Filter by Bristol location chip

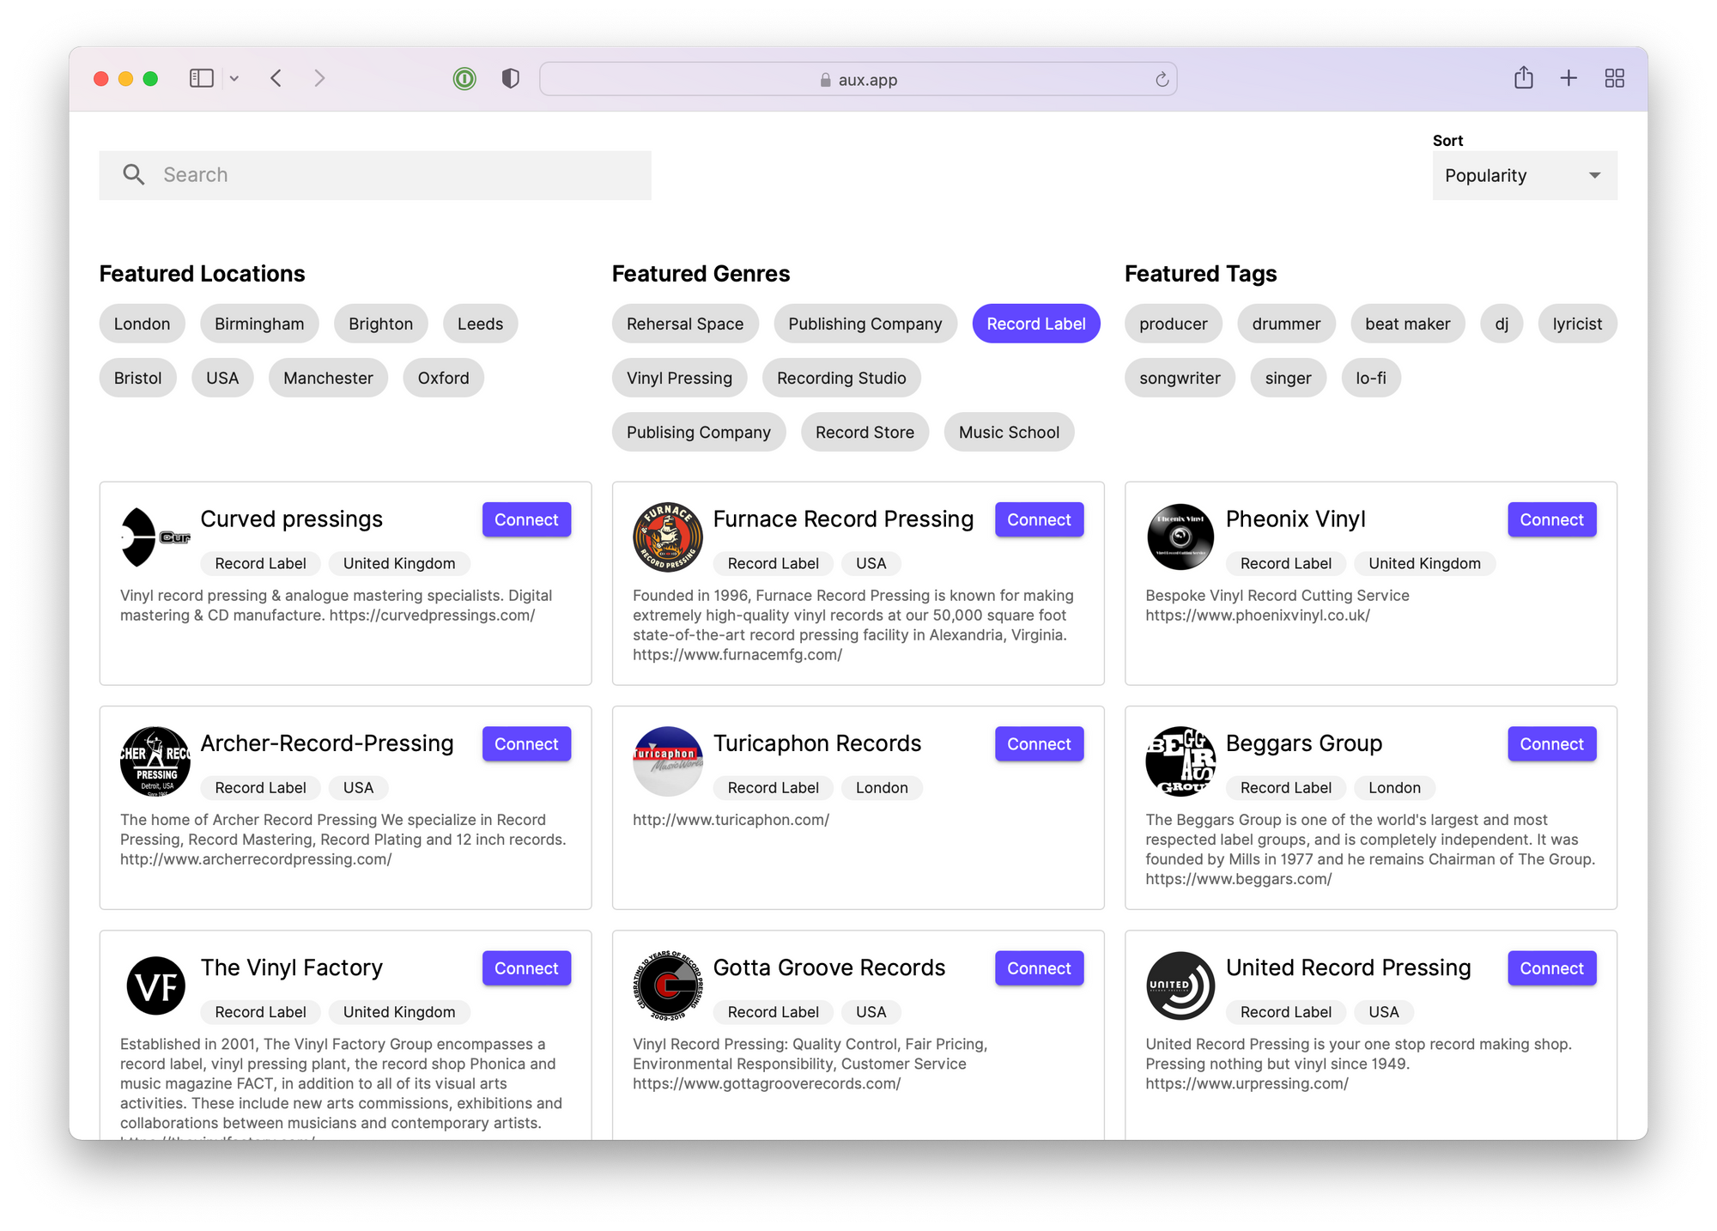(x=138, y=378)
